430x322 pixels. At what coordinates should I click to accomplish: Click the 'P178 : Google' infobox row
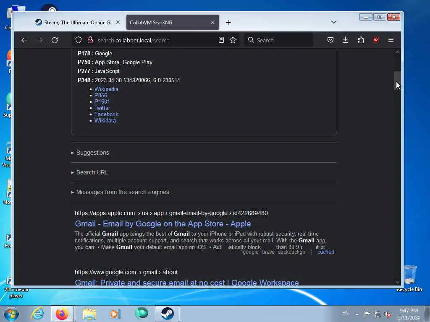[x=95, y=54]
